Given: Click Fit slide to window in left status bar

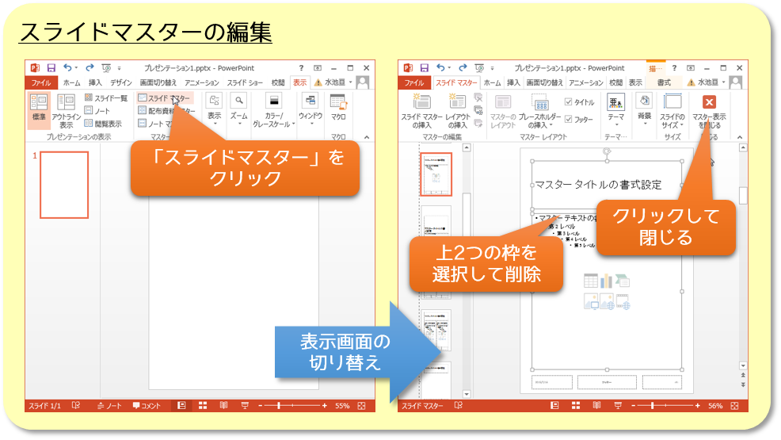Looking at the screenshot, I should (x=362, y=406).
